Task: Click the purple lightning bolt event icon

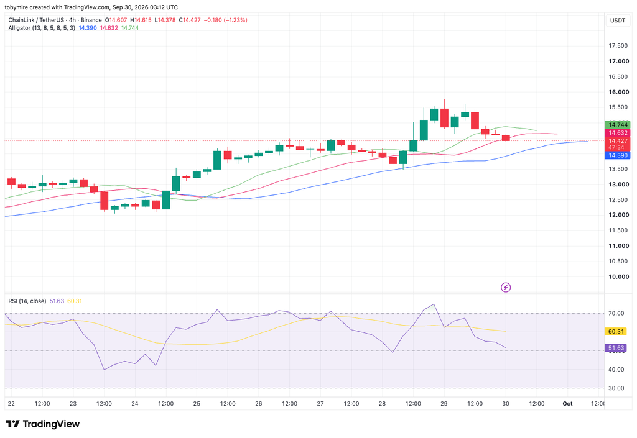Action: pyautogui.click(x=505, y=288)
